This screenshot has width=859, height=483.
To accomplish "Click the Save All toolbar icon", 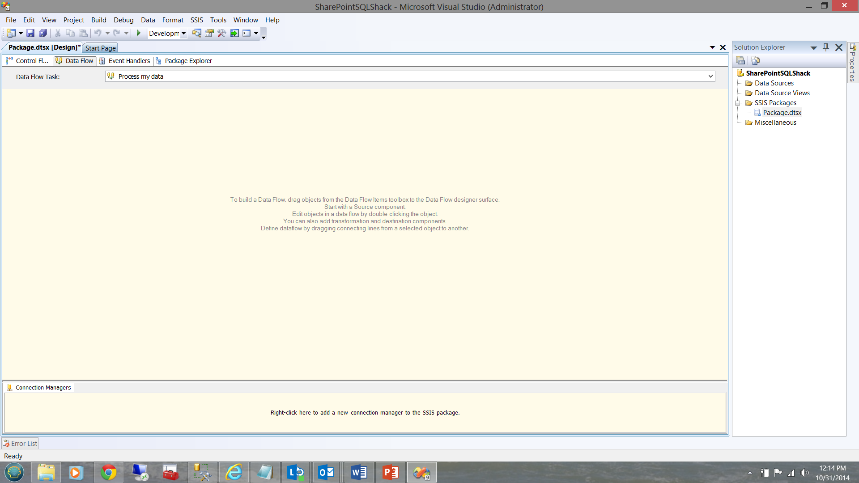I will pyautogui.click(x=43, y=33).
